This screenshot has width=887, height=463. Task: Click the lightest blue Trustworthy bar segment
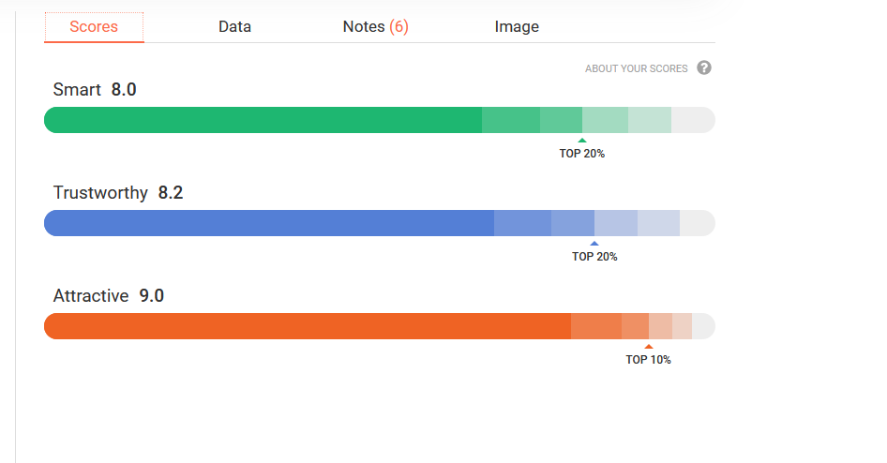(x=658, y=223)
